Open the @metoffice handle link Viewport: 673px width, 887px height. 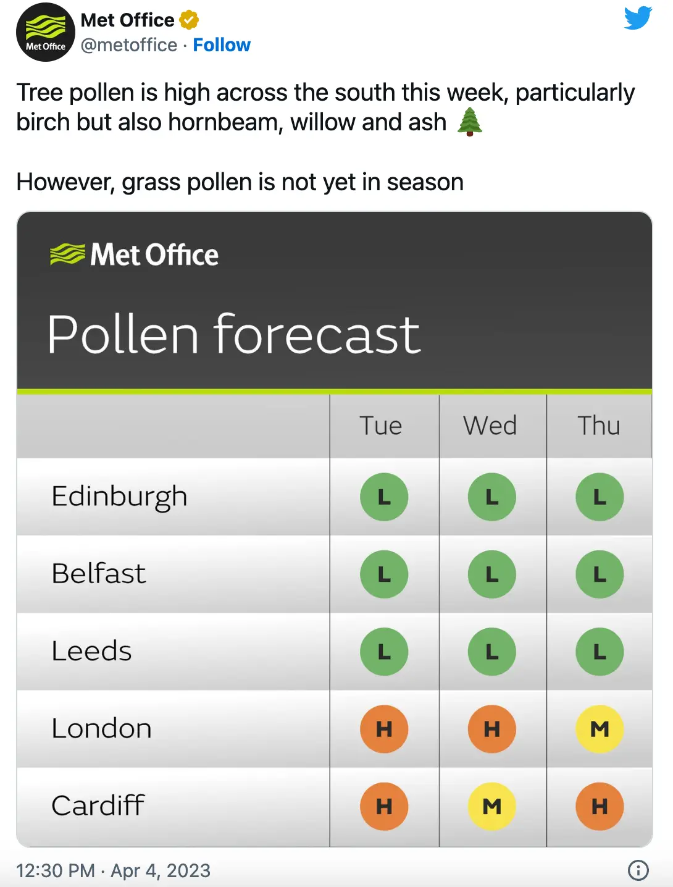(x=128, y=44)
